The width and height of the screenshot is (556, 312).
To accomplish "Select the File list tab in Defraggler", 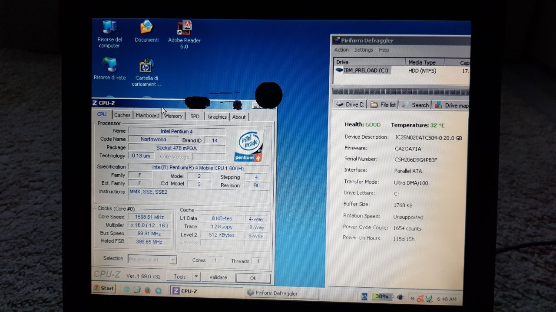I will click(384, 105).
